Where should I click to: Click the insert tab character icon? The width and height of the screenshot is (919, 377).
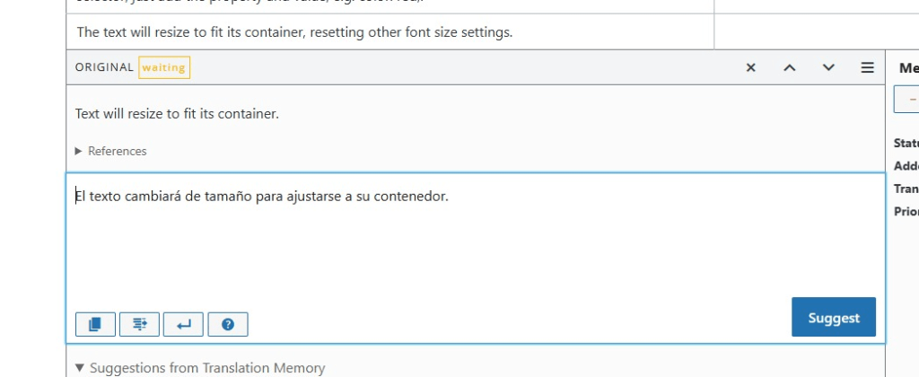[x=139, y=324]
